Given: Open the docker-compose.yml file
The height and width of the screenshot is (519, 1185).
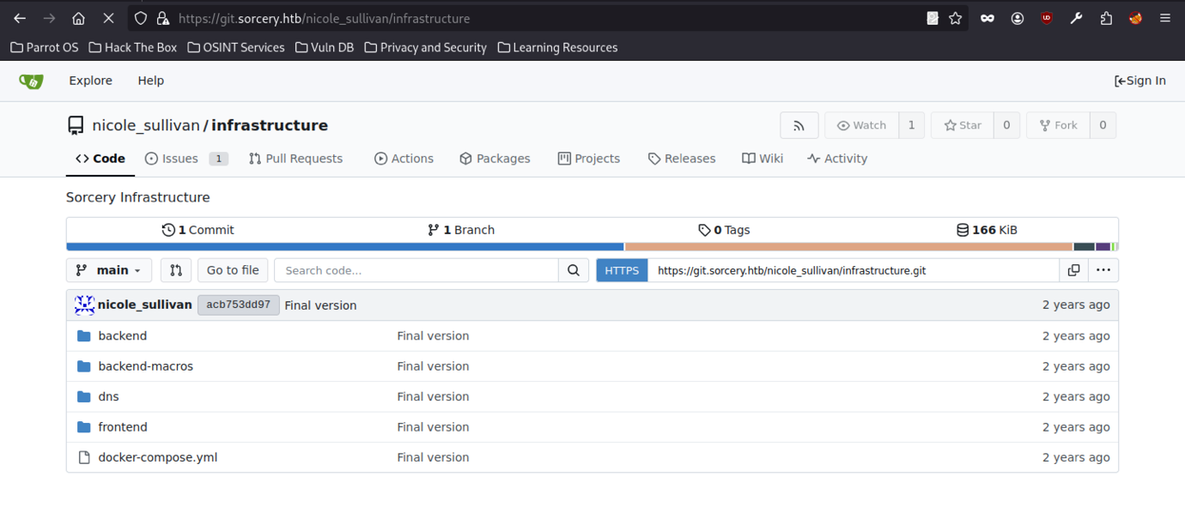Looking at the screenshot, I should 157,457.
